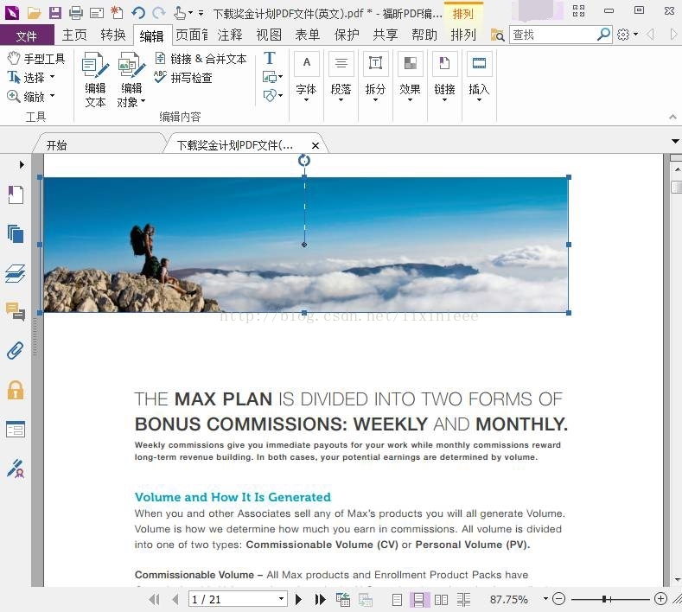Click the Print icon in quick access bar
Viewport: 682px width, 612px height.
pos(76,13)
